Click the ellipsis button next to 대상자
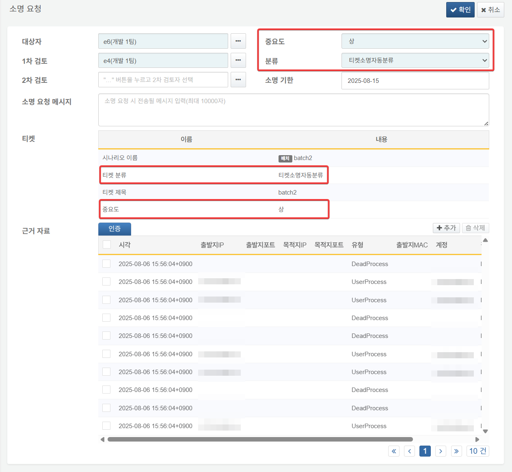512x472 pixels. point(238,41)
